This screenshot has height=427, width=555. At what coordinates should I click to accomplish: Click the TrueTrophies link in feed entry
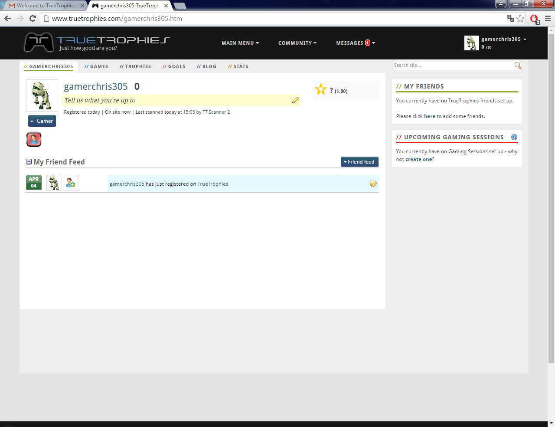(213, 184)
